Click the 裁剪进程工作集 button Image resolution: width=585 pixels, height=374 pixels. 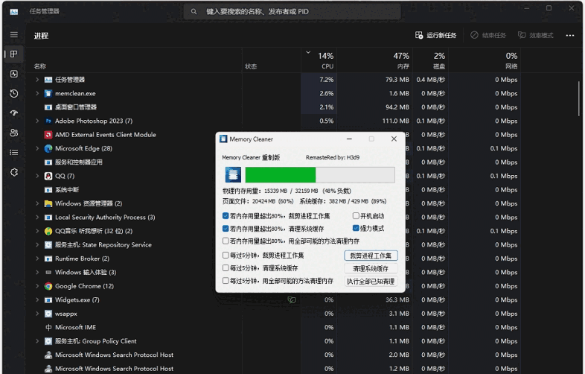(x=371, y=256)
